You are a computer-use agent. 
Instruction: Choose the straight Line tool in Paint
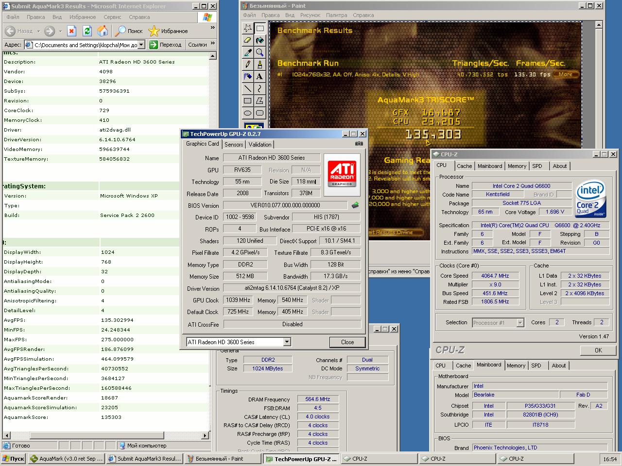(x=248, y=88)
